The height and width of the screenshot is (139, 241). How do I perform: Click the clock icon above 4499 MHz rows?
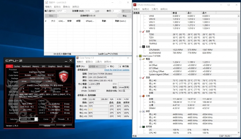[143, 111]
